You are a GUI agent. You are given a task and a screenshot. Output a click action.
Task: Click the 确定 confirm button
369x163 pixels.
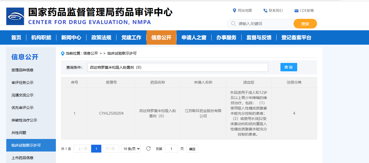tap(192, 148)
